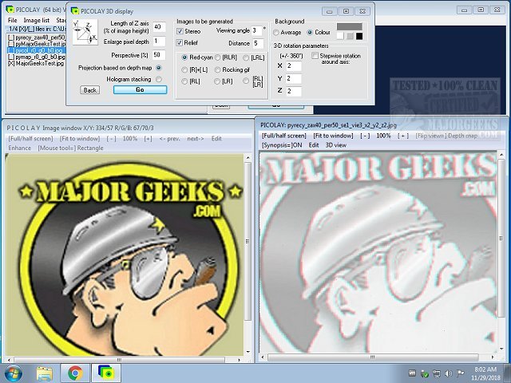The image size is (511, 383).
Task: Toggle [Synopsis=]ON in right window
Action: point(282,145)
